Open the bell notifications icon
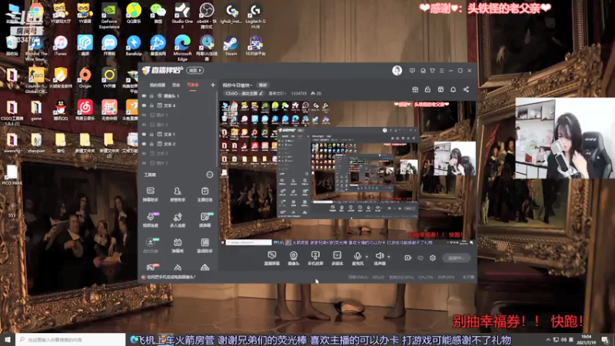The width and height of the screenshot is (615, 346). click(x=453, y=89)
